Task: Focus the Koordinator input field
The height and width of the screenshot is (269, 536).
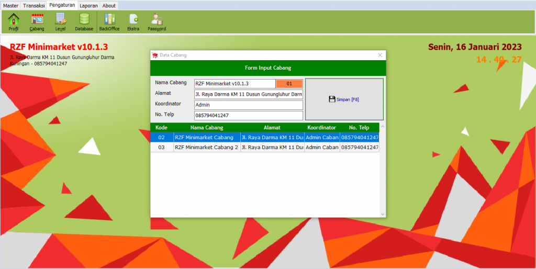Action: [249, 105]
